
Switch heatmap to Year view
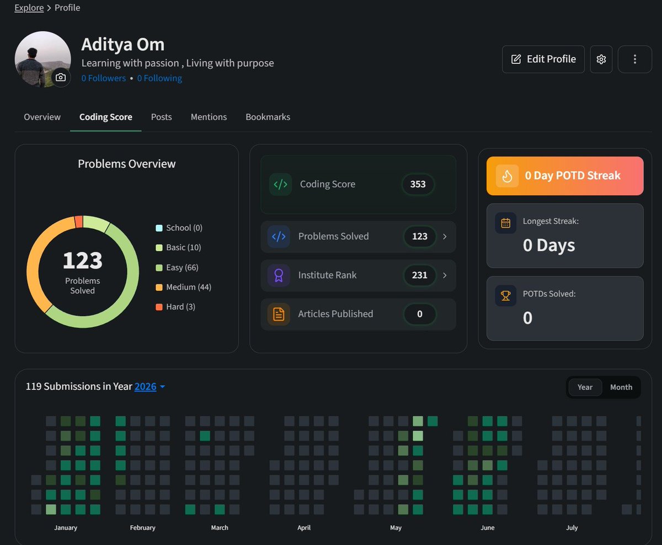pyautogui.click(x=585, y=387)
